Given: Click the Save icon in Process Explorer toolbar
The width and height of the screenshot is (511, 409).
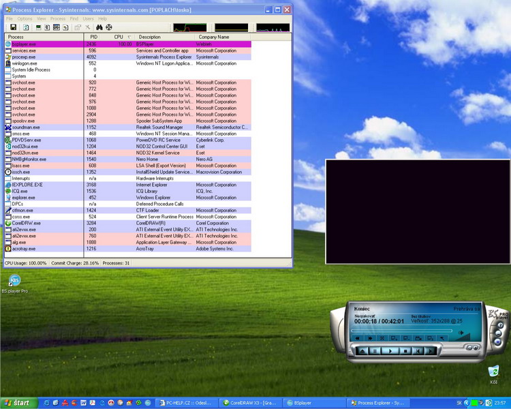Looking at the screenshot, I should point(13,27).
